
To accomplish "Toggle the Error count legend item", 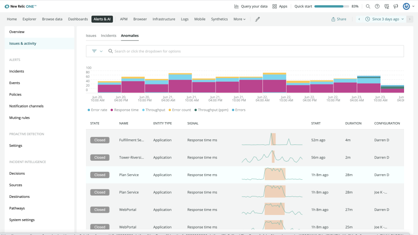I will (x=180, y=110).
